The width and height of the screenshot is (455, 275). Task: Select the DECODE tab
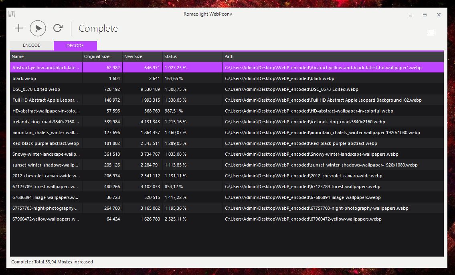(75, 46)
